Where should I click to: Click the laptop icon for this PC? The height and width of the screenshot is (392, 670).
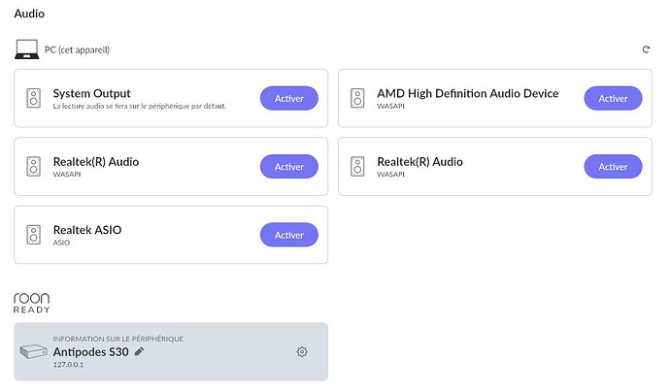coord(26,49)
